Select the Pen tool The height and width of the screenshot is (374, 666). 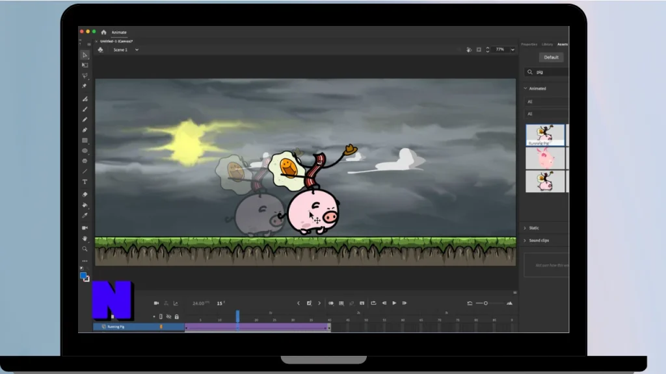pyautogui.click(x=85, y=130)
